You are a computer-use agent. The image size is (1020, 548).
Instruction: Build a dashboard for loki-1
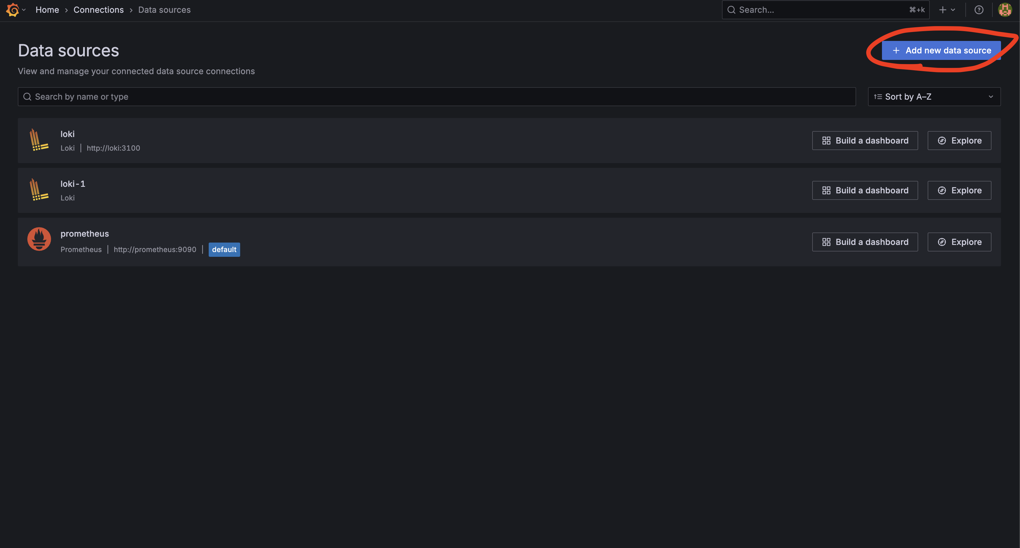(x=865, y=190)
